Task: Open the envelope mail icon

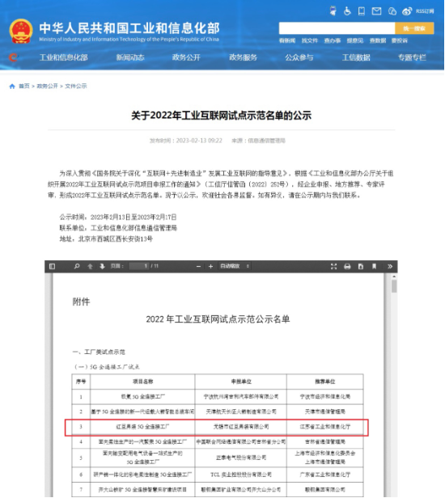Action: point(376,11)
